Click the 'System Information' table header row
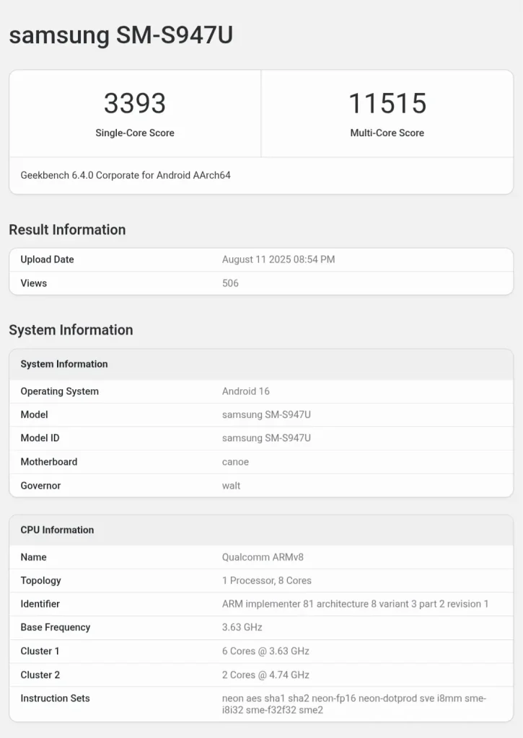The image size is (523, 738). (x=261, y=364)
